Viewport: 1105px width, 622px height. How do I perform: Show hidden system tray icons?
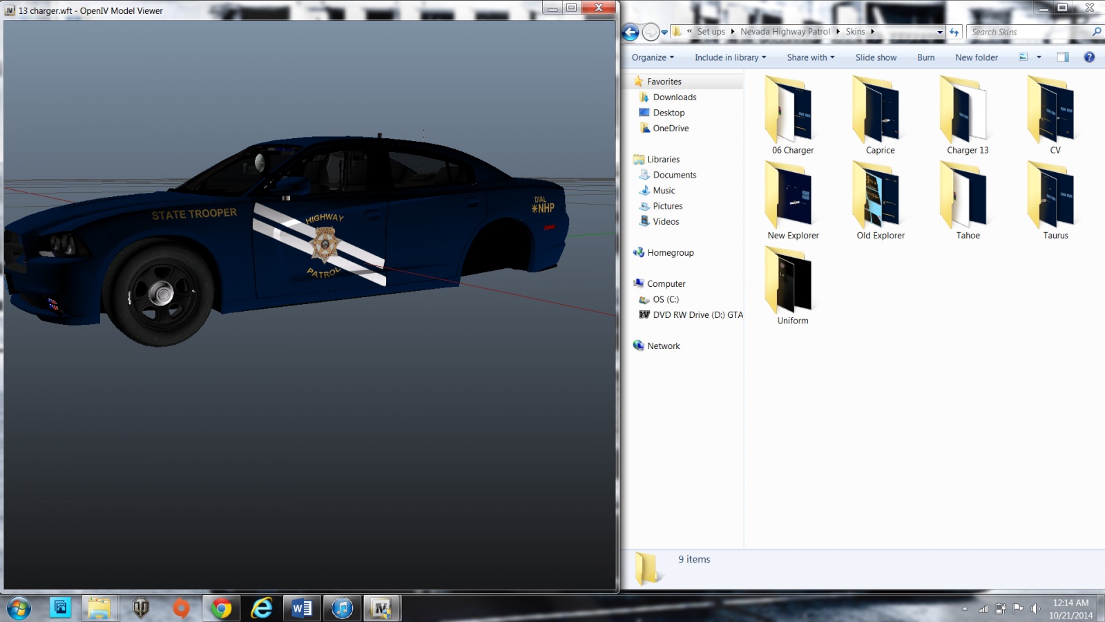(965, 609)
